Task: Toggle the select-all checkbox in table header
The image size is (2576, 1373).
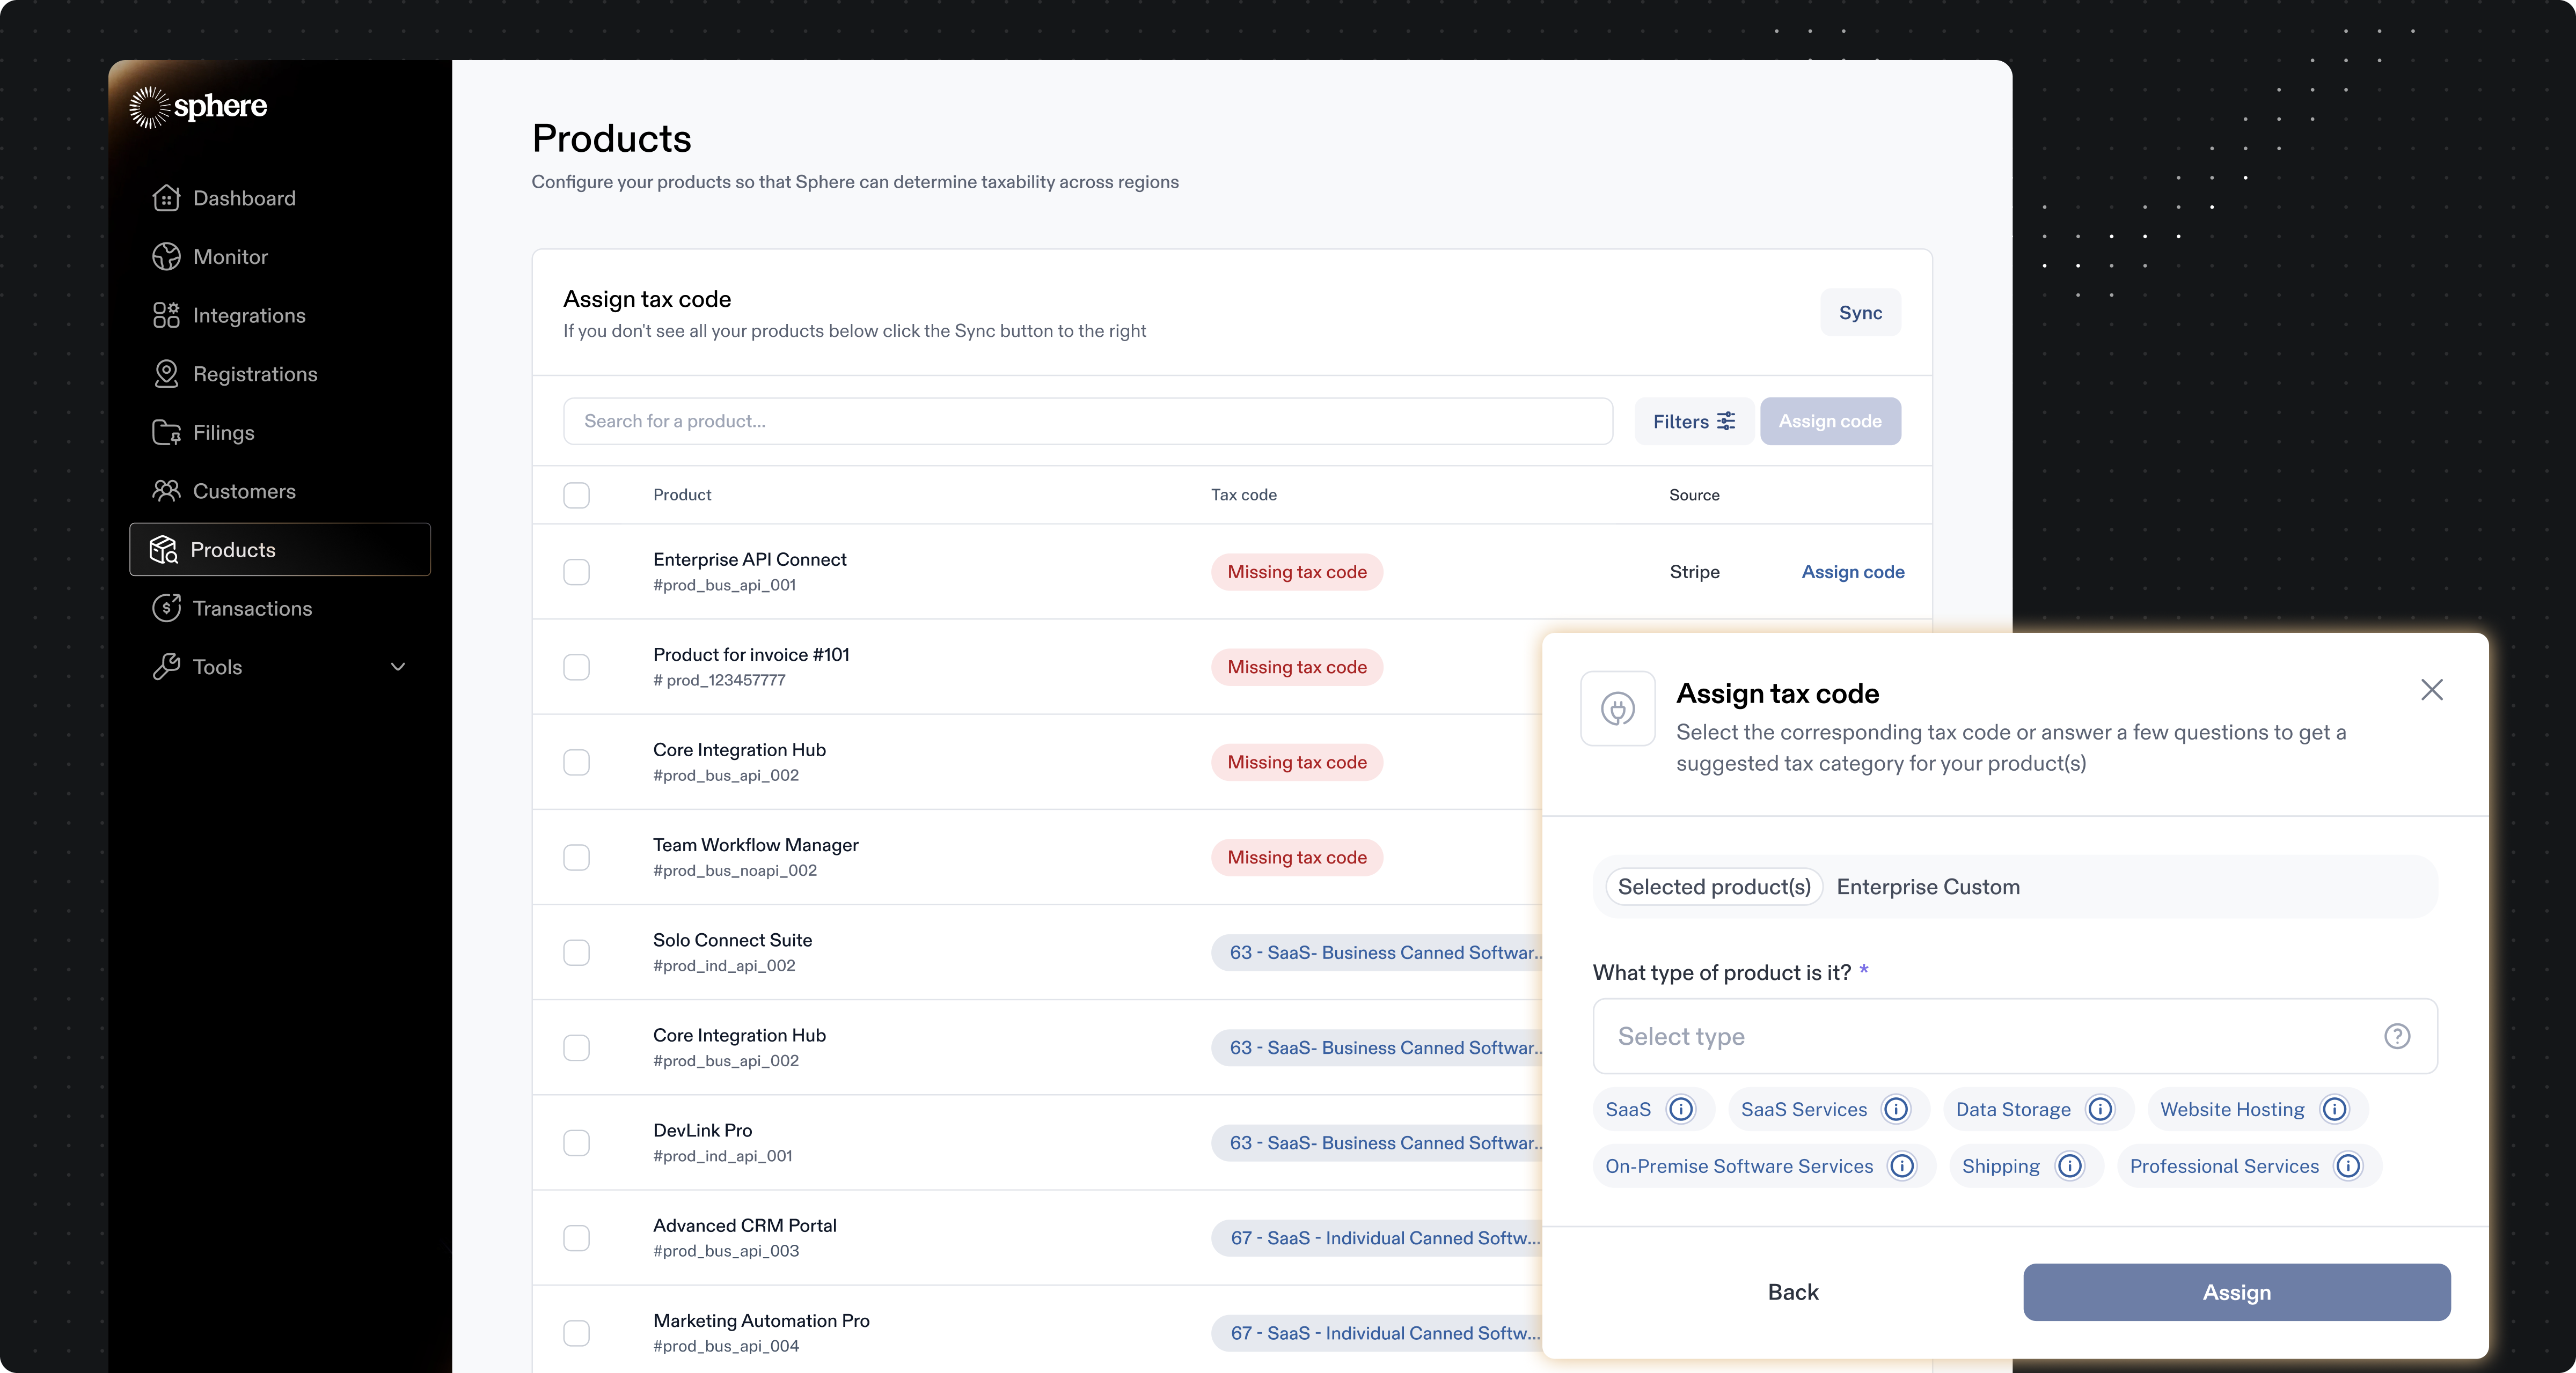Action: (x=576, y=494)
